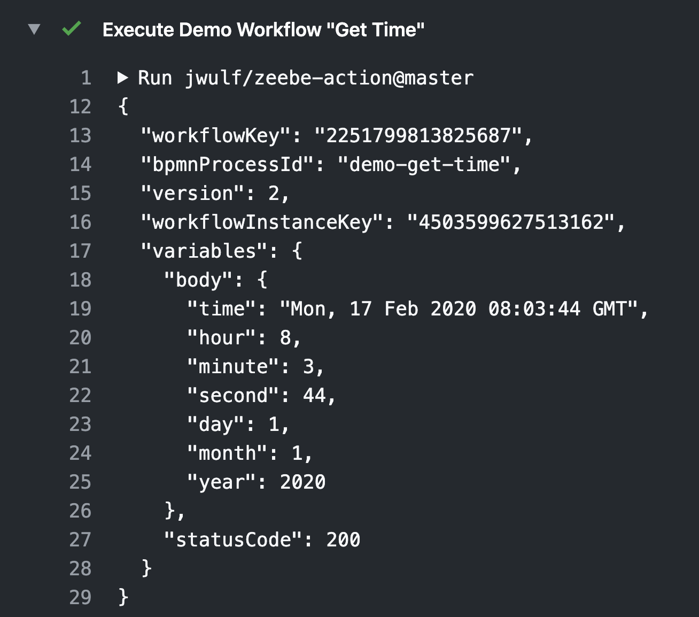
Task: Click the workflowInstanceKey value "4503599627513162"
Action: tap(511, 222)
